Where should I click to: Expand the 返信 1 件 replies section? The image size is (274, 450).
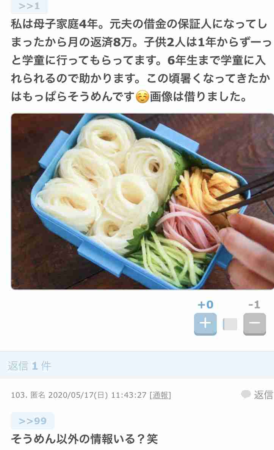tap(137, 365)
